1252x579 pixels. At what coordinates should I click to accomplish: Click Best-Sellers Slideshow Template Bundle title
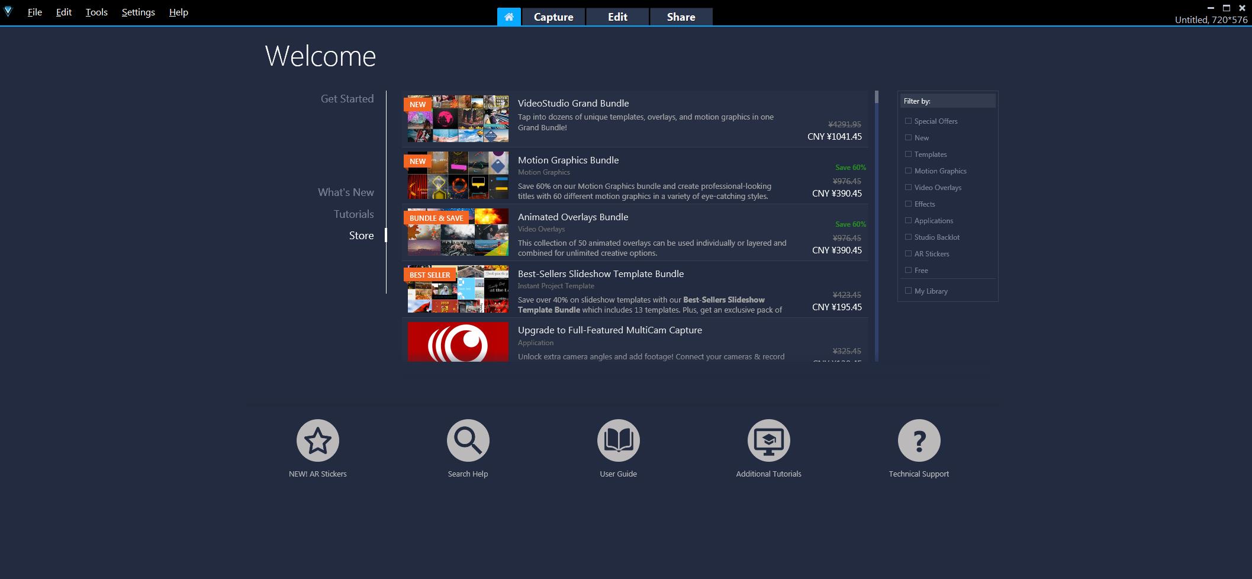pos(601,274)
